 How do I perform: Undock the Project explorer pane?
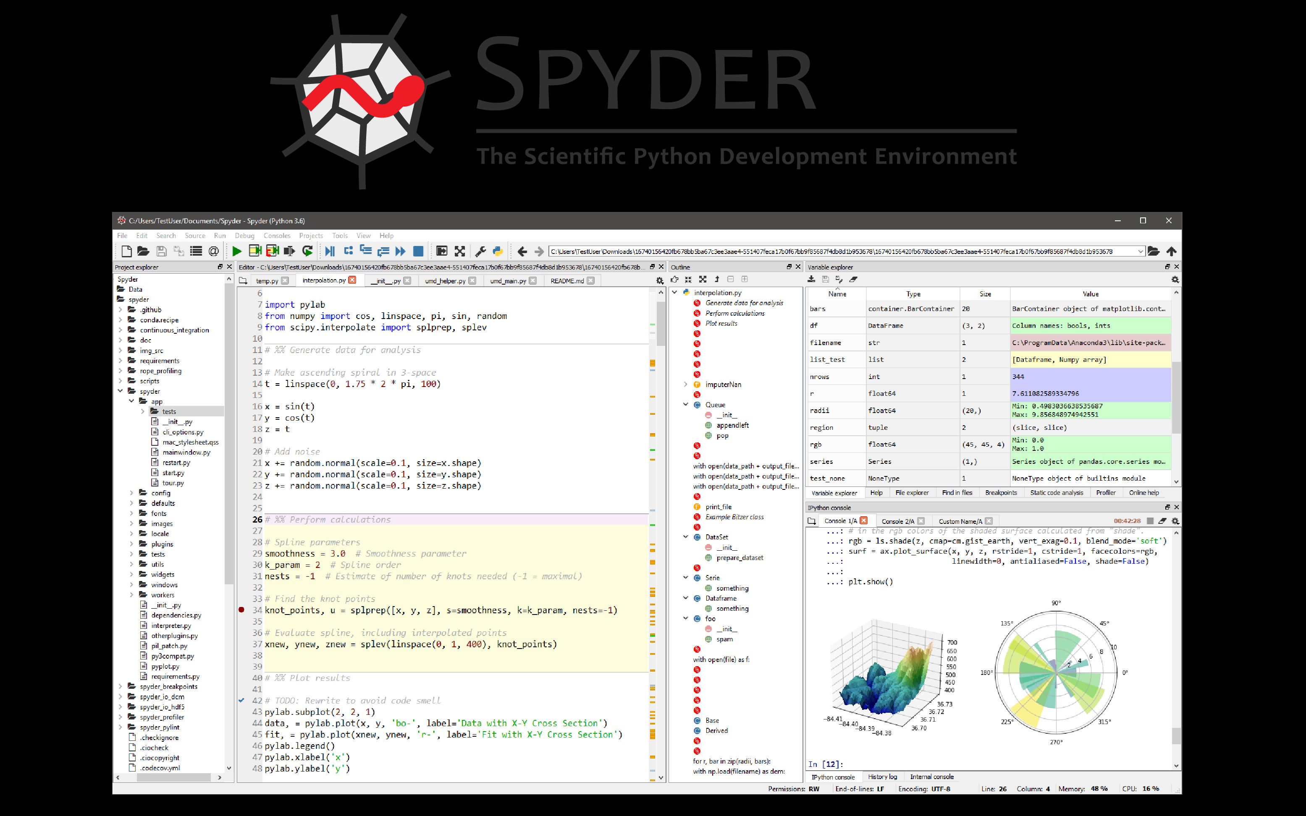pyautogui.click(x=220, y=267)
